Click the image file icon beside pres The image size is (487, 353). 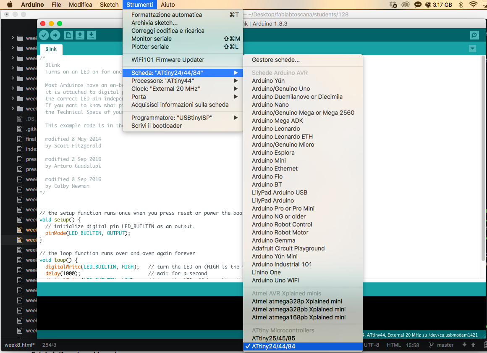point(20,169)
